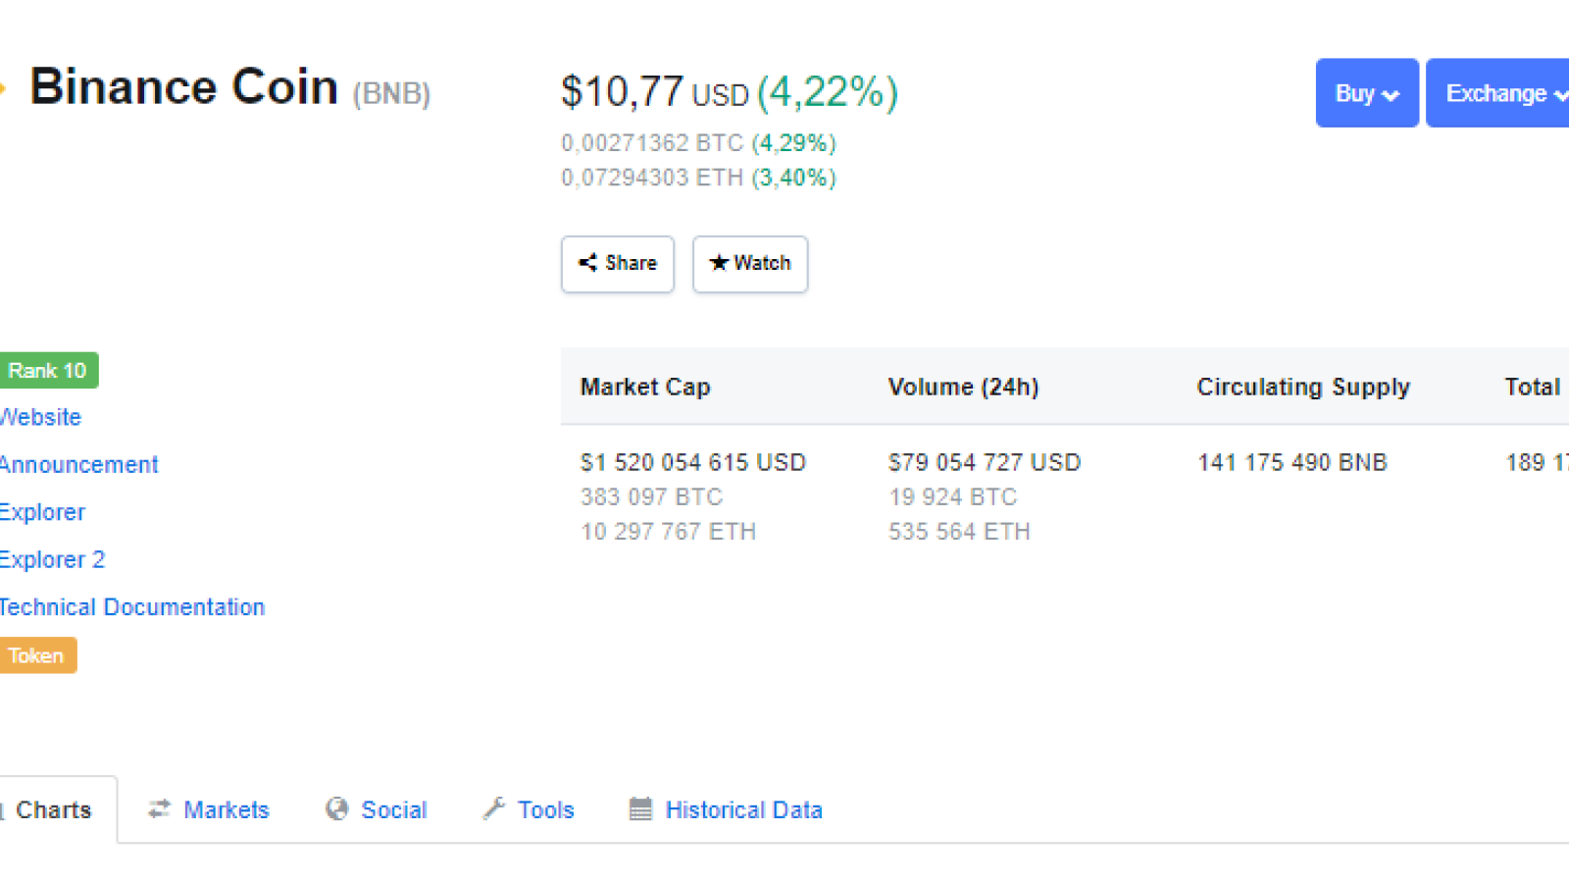Click the Volume (24h) column header
Viewport: 1569px width, 883px height.
point(963,387)
